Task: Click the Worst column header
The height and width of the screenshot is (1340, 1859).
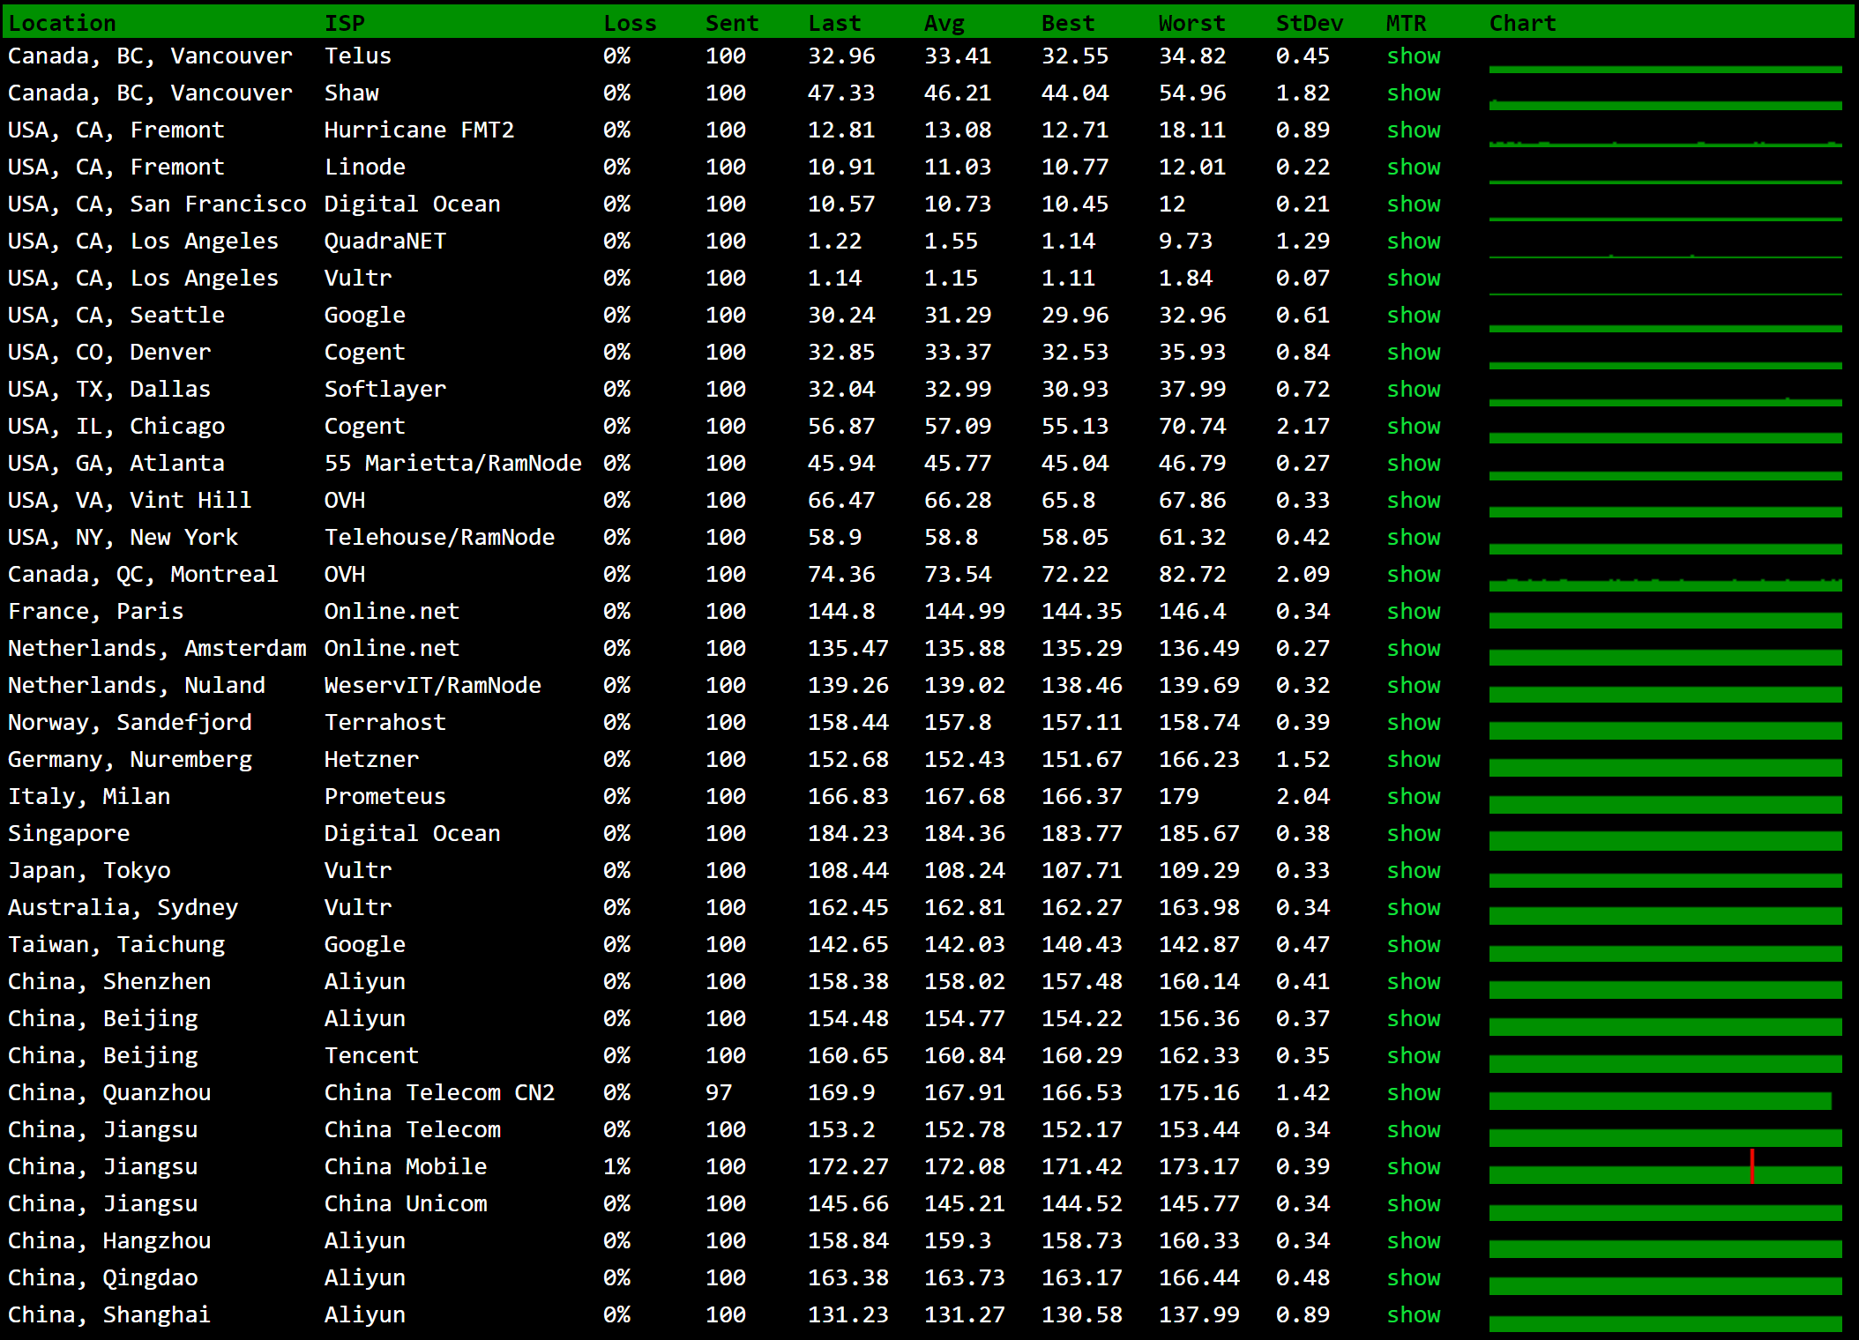Action: pyautogui.click(x=1191, y=24)
